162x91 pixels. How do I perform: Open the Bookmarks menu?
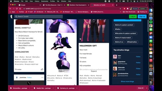(x=45, y=1)
